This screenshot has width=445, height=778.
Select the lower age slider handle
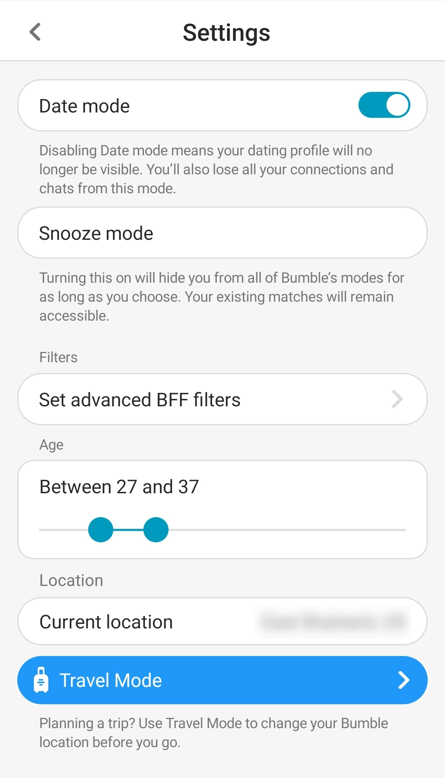[x=101, y=530]
